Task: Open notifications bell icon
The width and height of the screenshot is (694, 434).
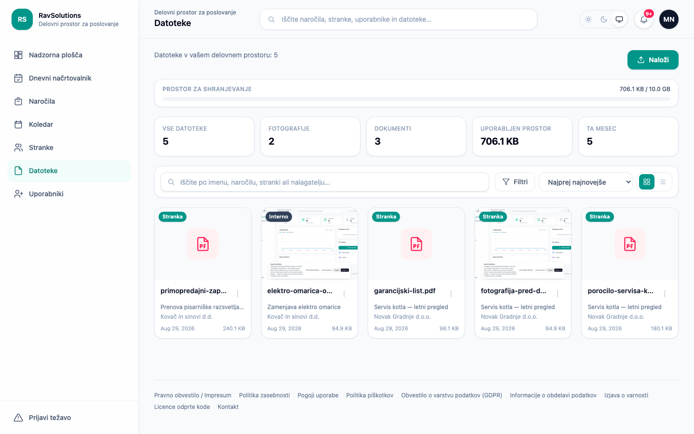Action: pos(644,19)
